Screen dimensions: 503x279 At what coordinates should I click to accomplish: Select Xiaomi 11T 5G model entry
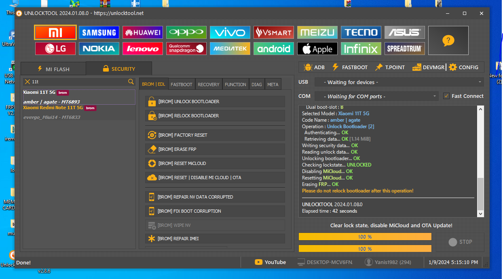pyautogui.click(x=79, y=97)
